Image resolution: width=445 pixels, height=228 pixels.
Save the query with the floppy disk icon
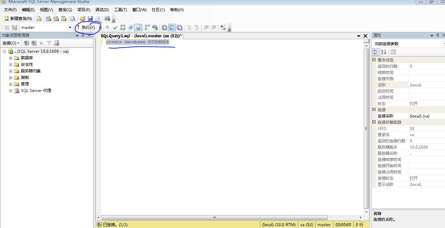click(x=90, y=19)
